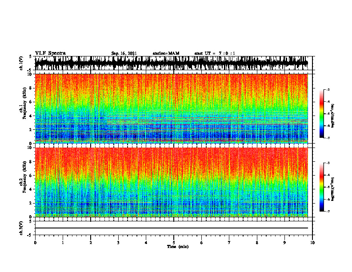Click the ch.2 spectrogram image
This screenshot has height=272, width=352.
click(172, 182)
